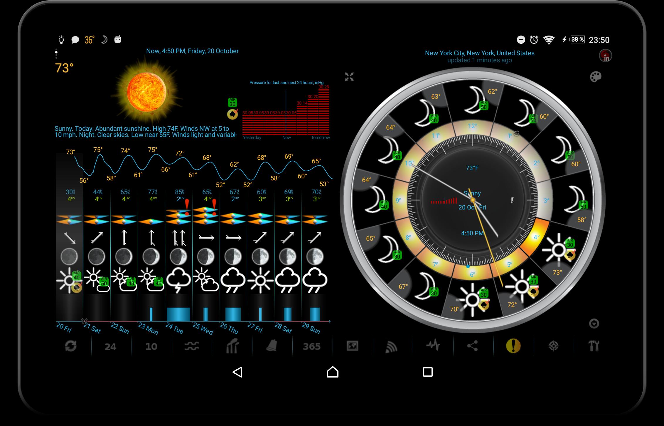Select the 28 Sat forecast label
The width and height of the screenshot is (664, 426).
[283, 328]
